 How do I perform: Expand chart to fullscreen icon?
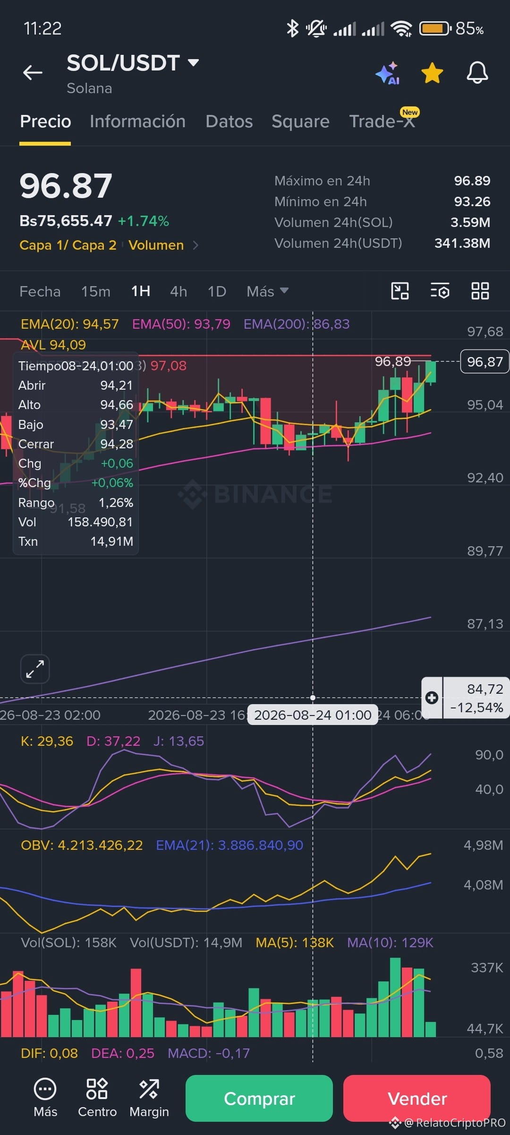(35, 669)
